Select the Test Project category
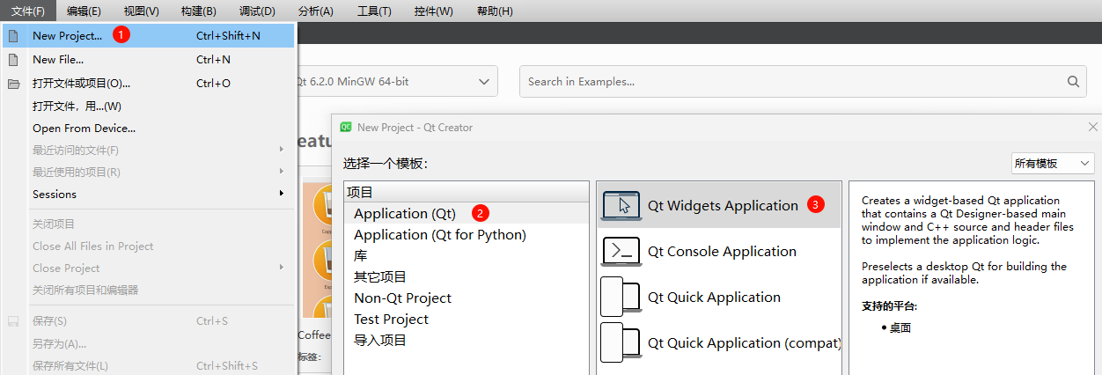Image resolution: width=1102 pixels, height=375 pixels. pyautogui.click(x=466, y=319)
